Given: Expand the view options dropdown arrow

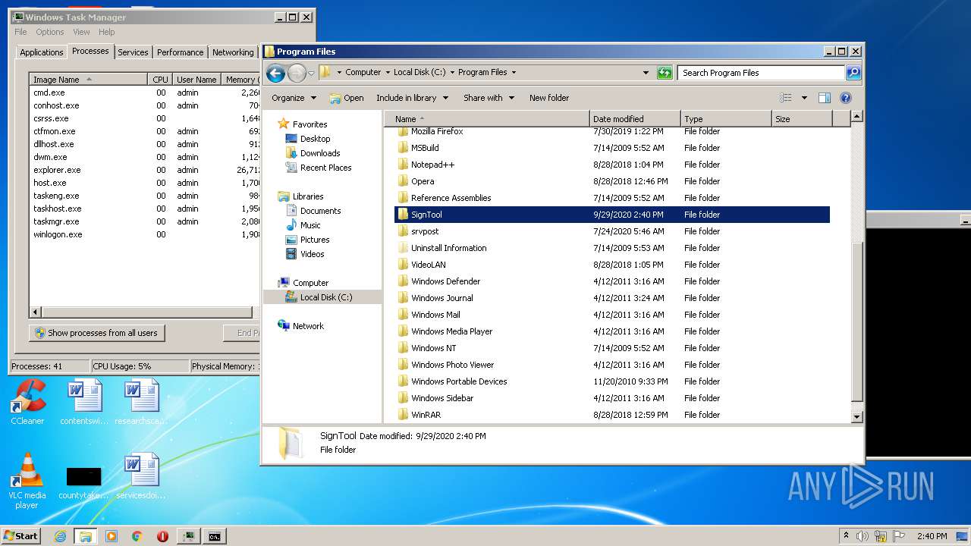Looking at the screenshot, I should [x=804, y=98].
